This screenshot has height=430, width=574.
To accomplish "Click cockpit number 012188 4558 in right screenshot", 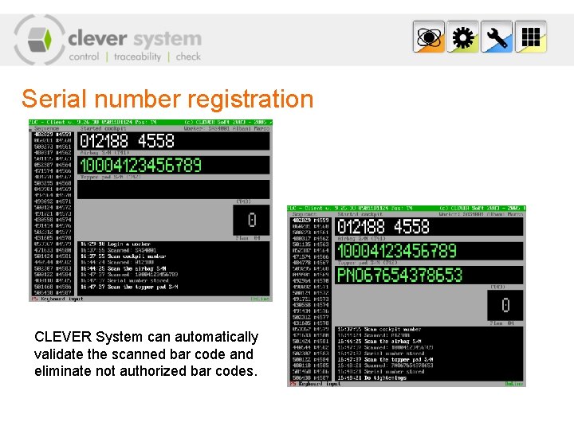I will 429,226.
